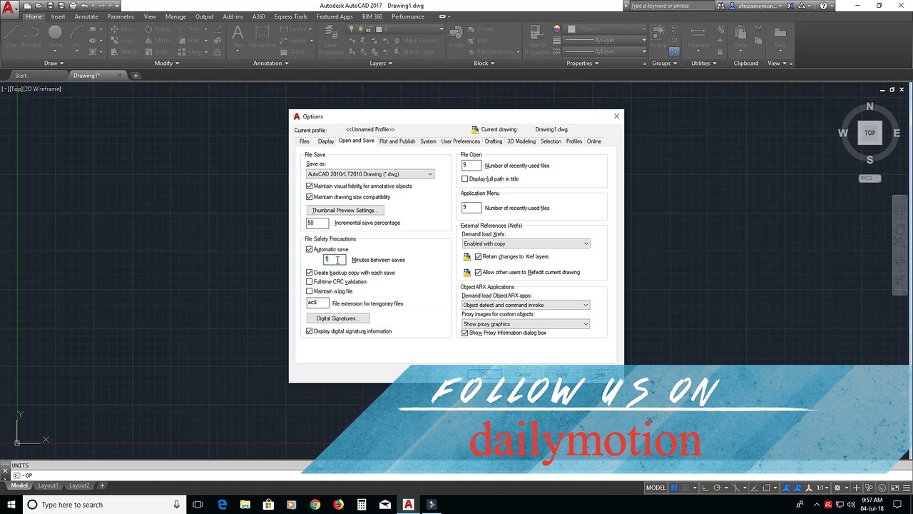
Task: Expand the Modify panel
Action: click(166, 63)
